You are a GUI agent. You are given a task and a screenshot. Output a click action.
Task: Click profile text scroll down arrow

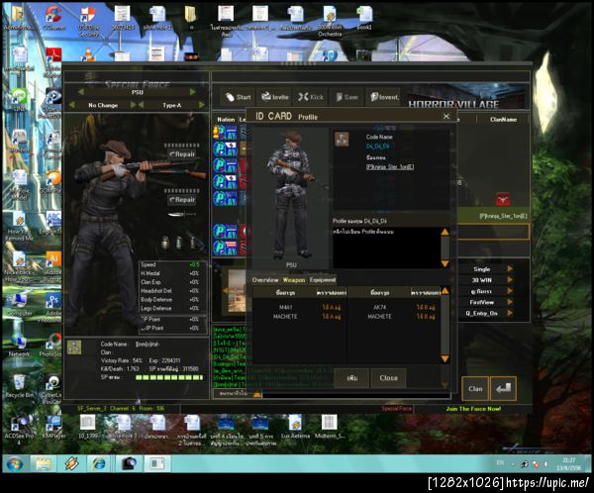[445, 263]
